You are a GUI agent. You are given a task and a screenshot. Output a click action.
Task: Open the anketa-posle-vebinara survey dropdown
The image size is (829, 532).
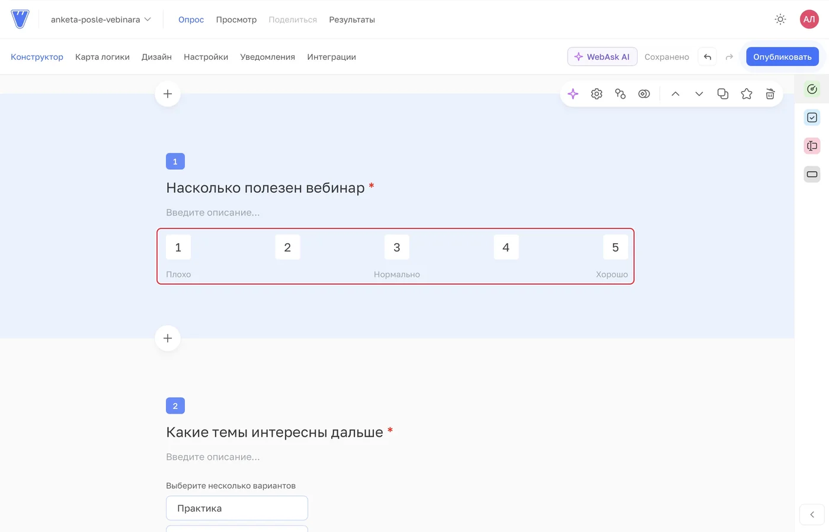(x=101, y=20)
